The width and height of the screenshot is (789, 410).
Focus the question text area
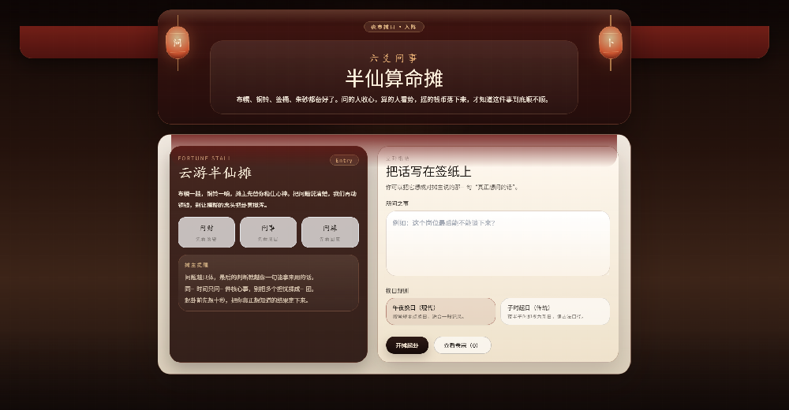[498, 244]
